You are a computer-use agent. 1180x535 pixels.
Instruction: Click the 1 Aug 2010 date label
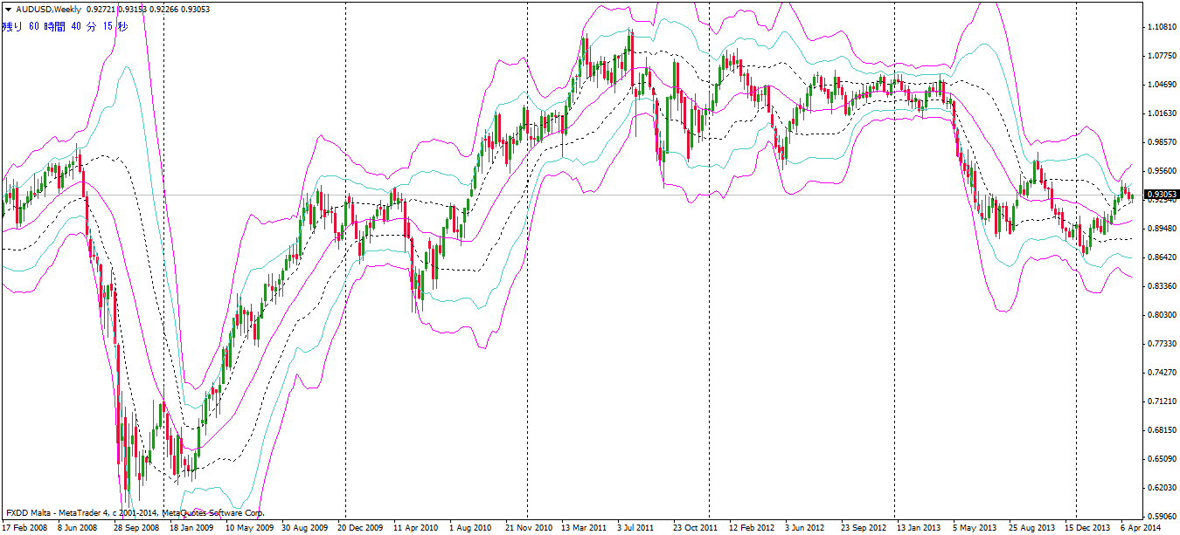(470, 528)
